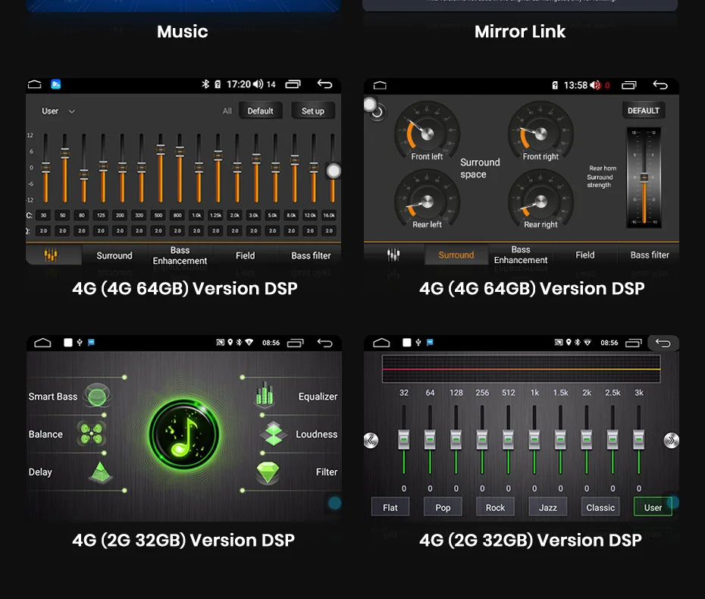This screenshot has height=599, width=705.
Task: Go back using highlighted arrow on presets screen
Action: (x=663, y=343)
